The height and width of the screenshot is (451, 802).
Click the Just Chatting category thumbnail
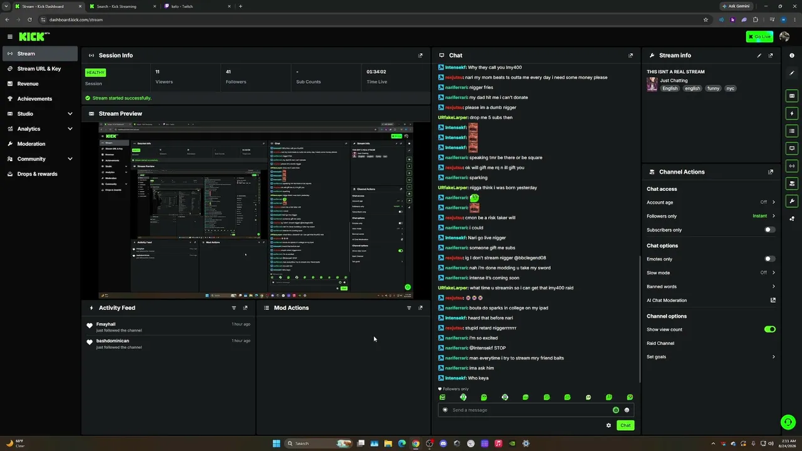(652, 85)
